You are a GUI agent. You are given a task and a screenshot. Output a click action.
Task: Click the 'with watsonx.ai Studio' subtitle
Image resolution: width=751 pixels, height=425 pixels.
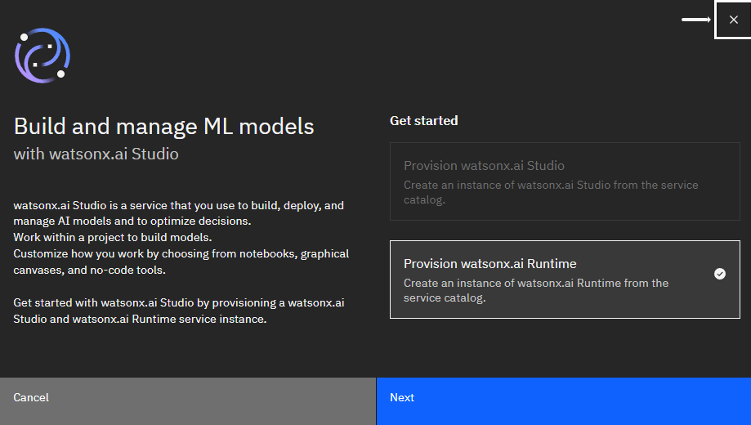[x=96, y=154]
